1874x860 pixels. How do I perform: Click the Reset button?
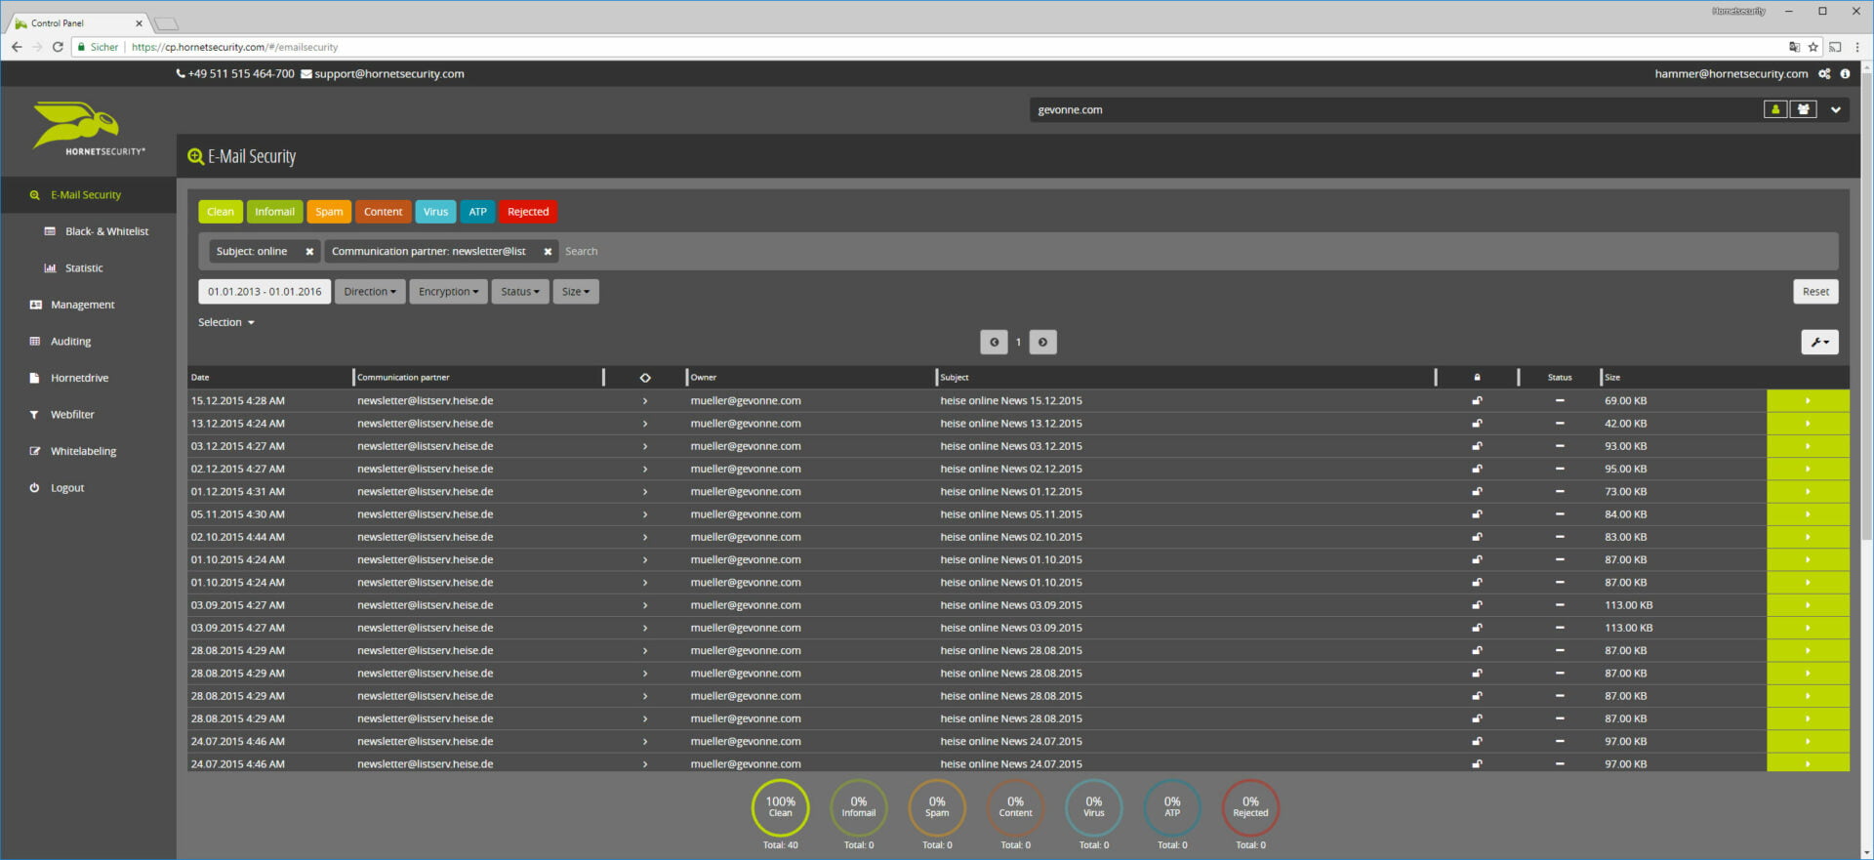[1815, 292]
